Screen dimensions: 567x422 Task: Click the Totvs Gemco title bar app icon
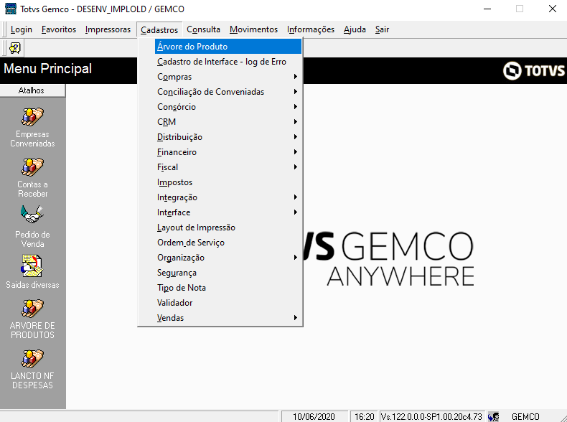[x=11, y=9]
